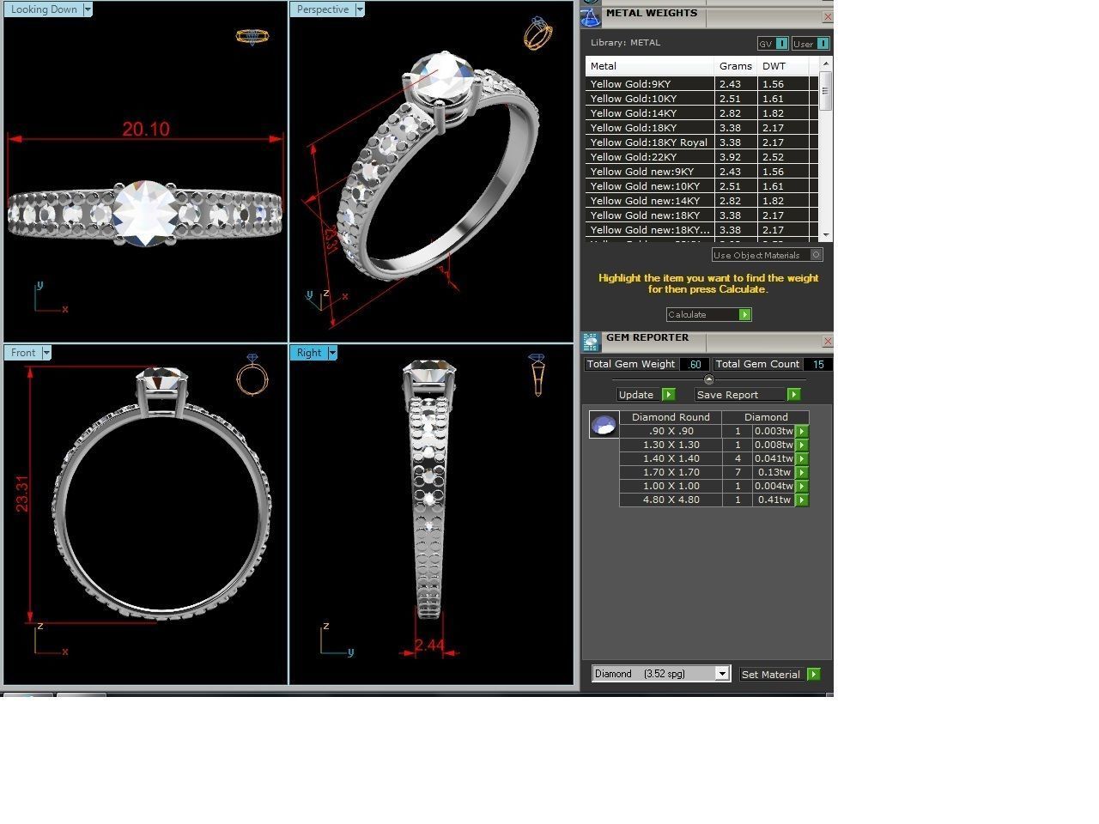The width and height of the screenshot is (1099, 824).
Task: Open the Diamond (3.52 spg) material dropdown
Action: [x=722, y=674]
